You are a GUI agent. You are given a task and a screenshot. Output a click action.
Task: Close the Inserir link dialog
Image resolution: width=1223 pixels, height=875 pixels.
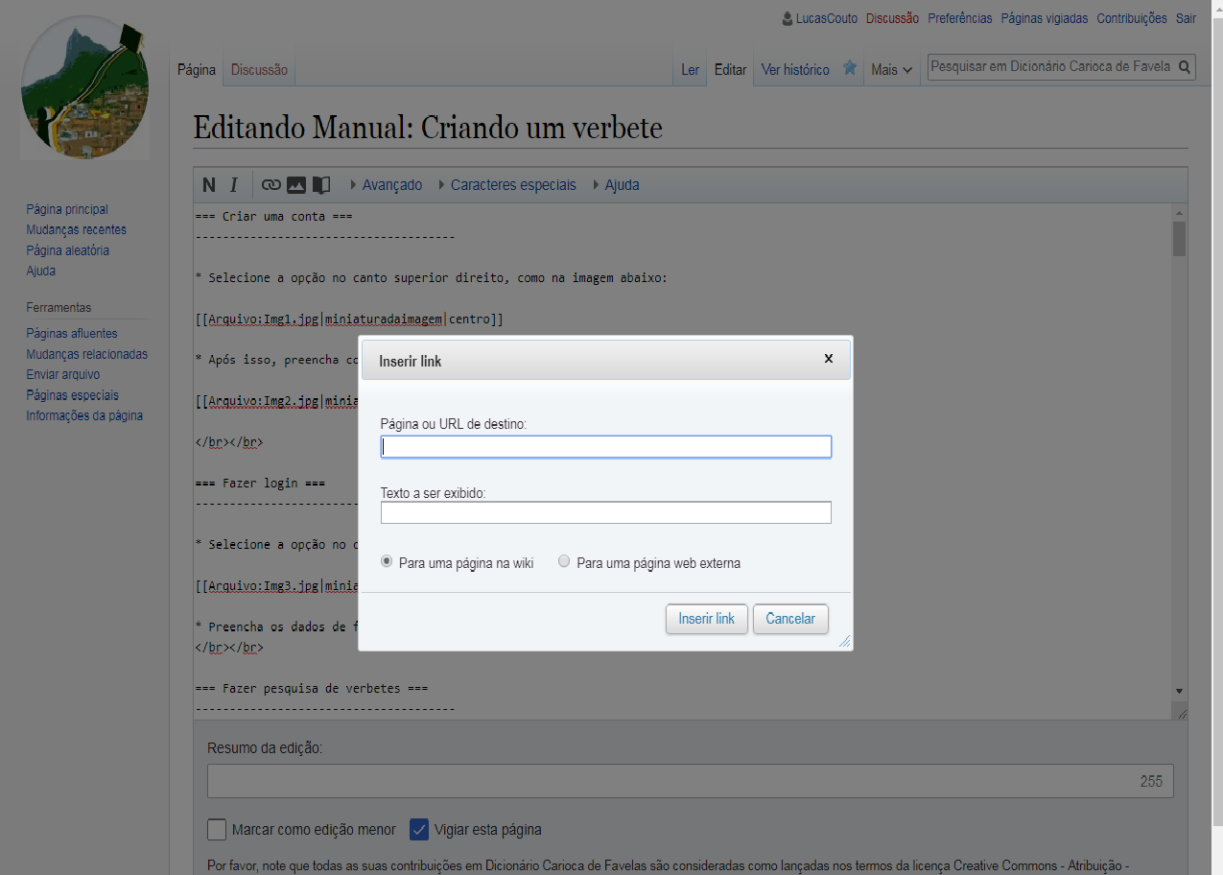coord(829,359)
